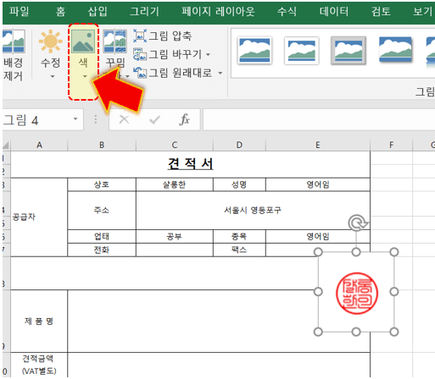435x379 pixels.
Task: Click the 공급자 cell
Action: click(39, 217)
